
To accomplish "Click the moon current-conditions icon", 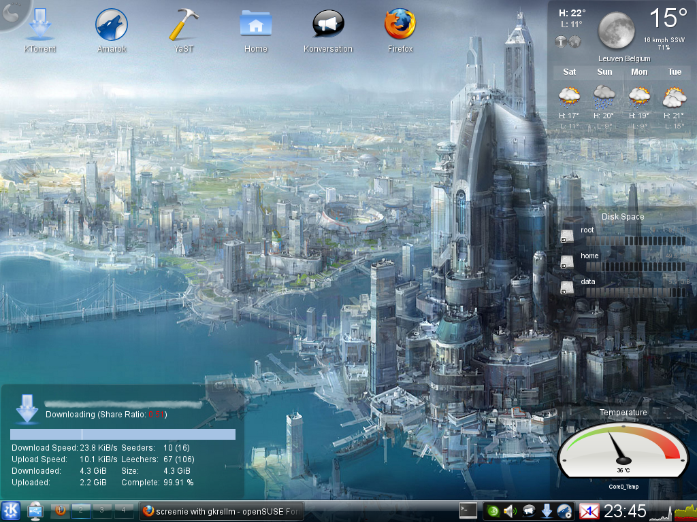I will click(617, 30).
